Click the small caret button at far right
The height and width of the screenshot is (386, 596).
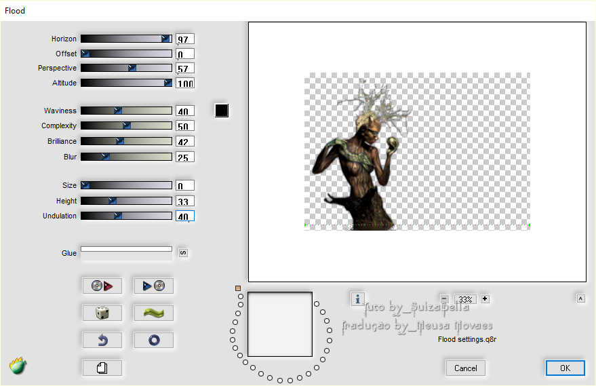tap(580, 298)
